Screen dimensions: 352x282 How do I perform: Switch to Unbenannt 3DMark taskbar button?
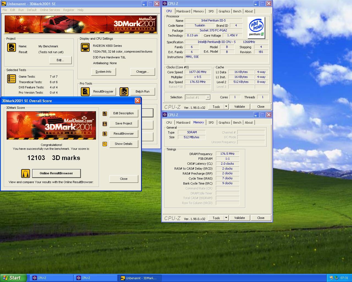click(140, 278)
